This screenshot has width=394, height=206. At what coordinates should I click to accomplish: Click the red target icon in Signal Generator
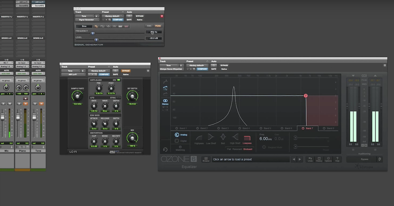coord(162,16)
